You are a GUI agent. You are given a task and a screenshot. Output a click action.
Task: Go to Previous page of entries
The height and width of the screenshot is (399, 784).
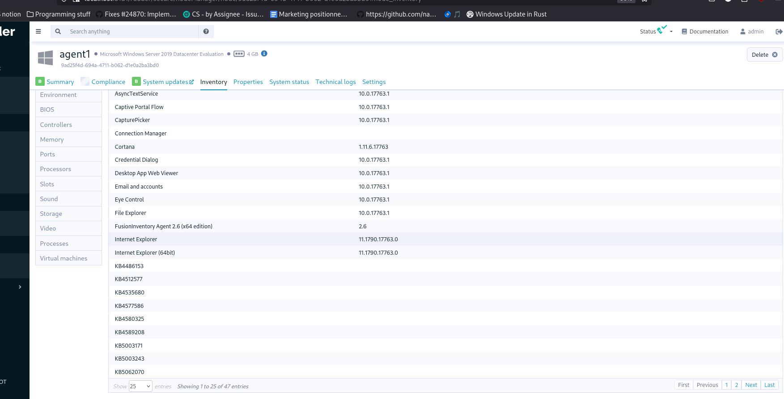(707, 385)
